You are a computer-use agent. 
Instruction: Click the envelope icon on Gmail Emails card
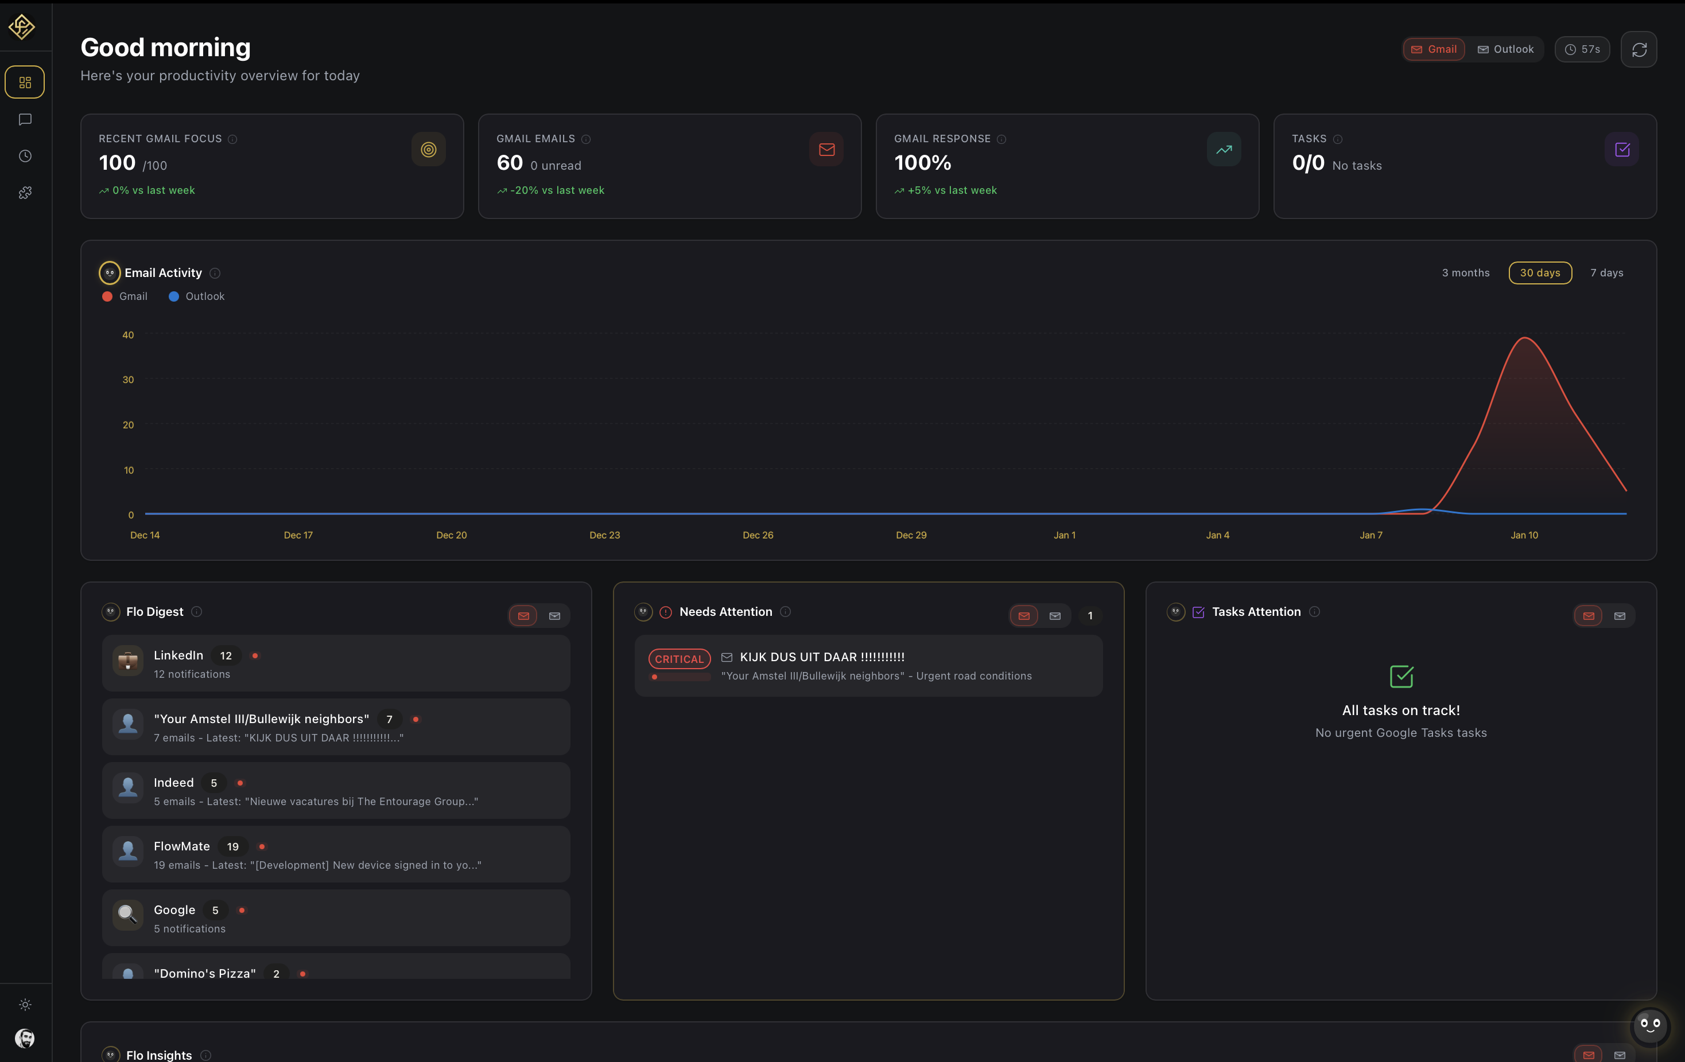(x=826, y=149)
